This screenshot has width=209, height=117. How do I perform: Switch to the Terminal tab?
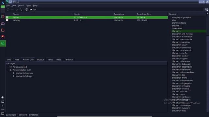click(x=69, y=60)
